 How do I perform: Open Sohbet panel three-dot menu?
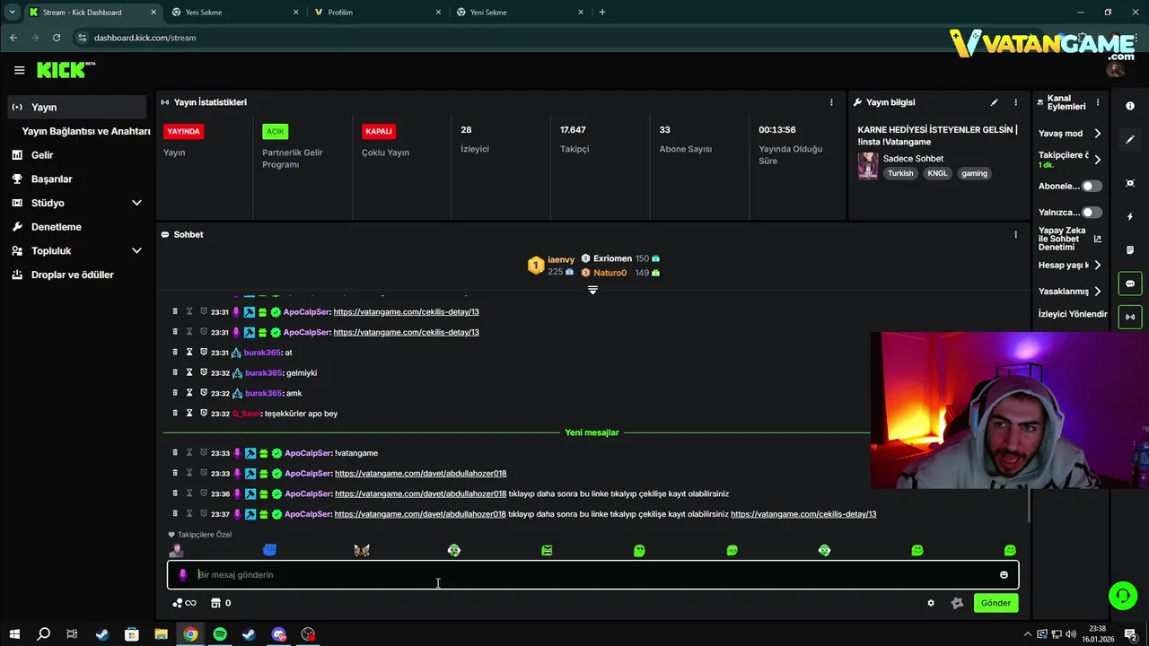[x=1016, y=234]
